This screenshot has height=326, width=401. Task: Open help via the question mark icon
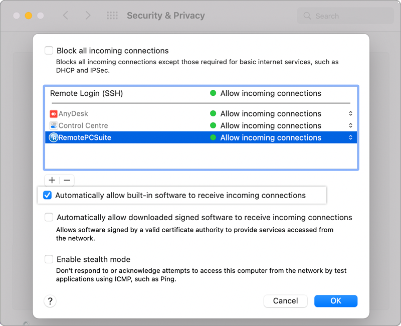tap(50, 301)
